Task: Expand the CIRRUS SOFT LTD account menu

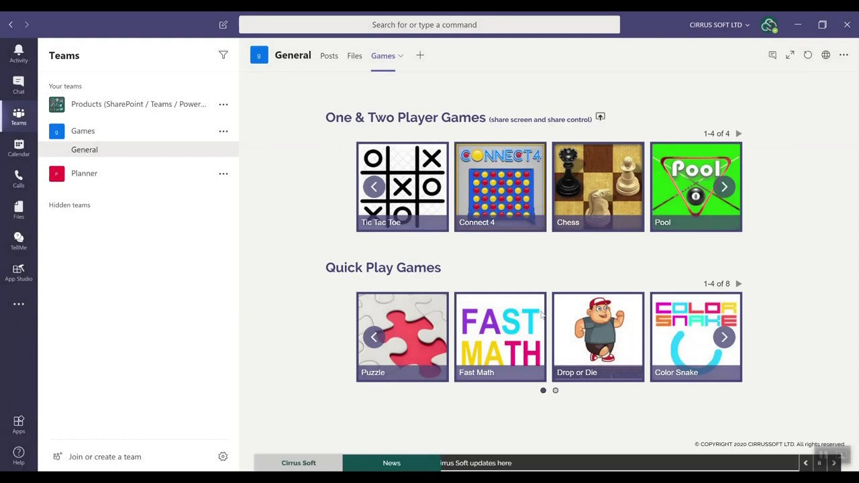Action: click(719, 24)
